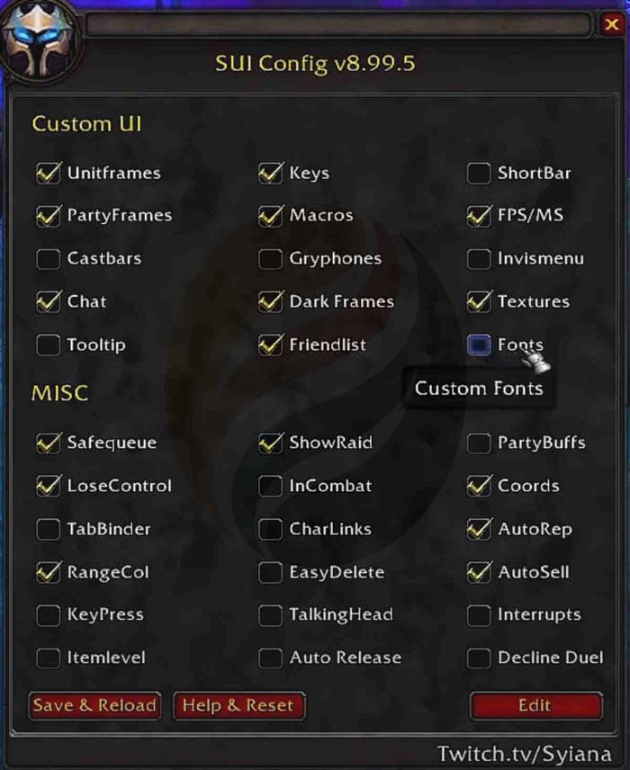This screenshot has width=630, height=770.
Task: Enable Custom Fonts option
Action: pyautogui.click(x=479, y=345)
